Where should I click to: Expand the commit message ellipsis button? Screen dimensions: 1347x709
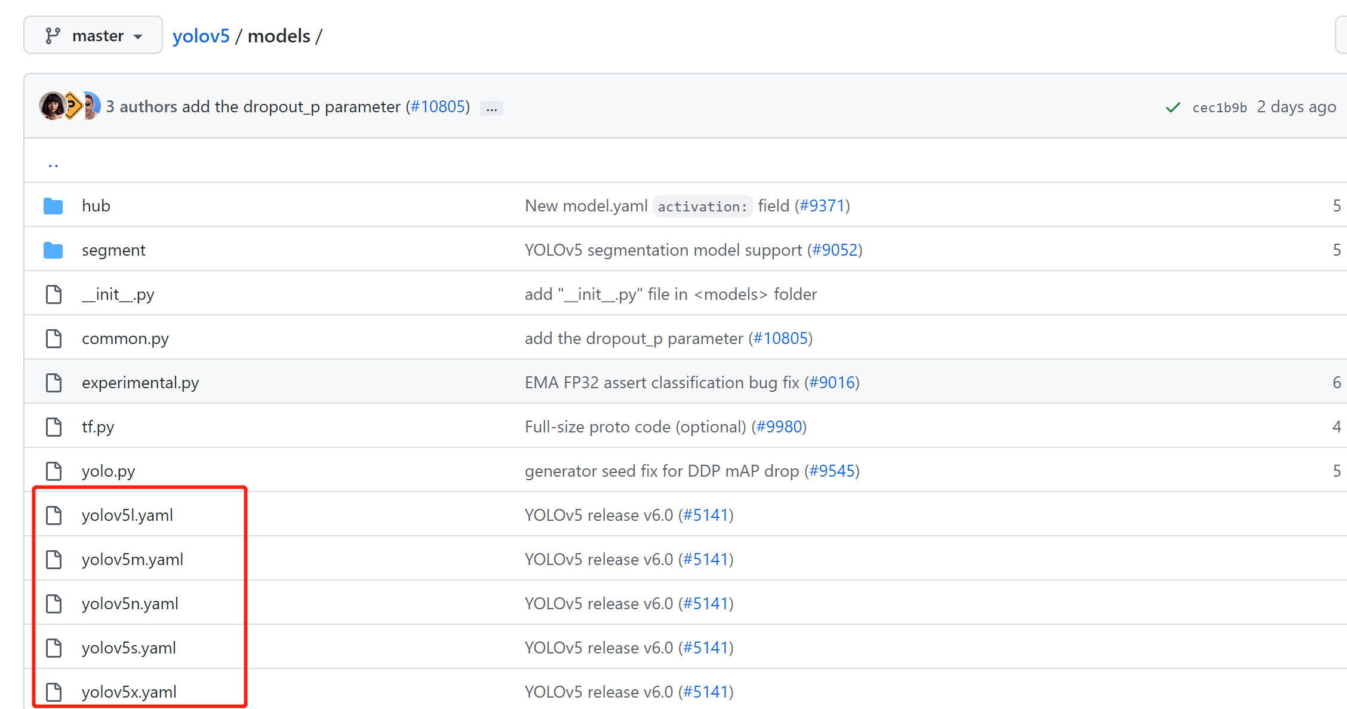click(491, 108)
